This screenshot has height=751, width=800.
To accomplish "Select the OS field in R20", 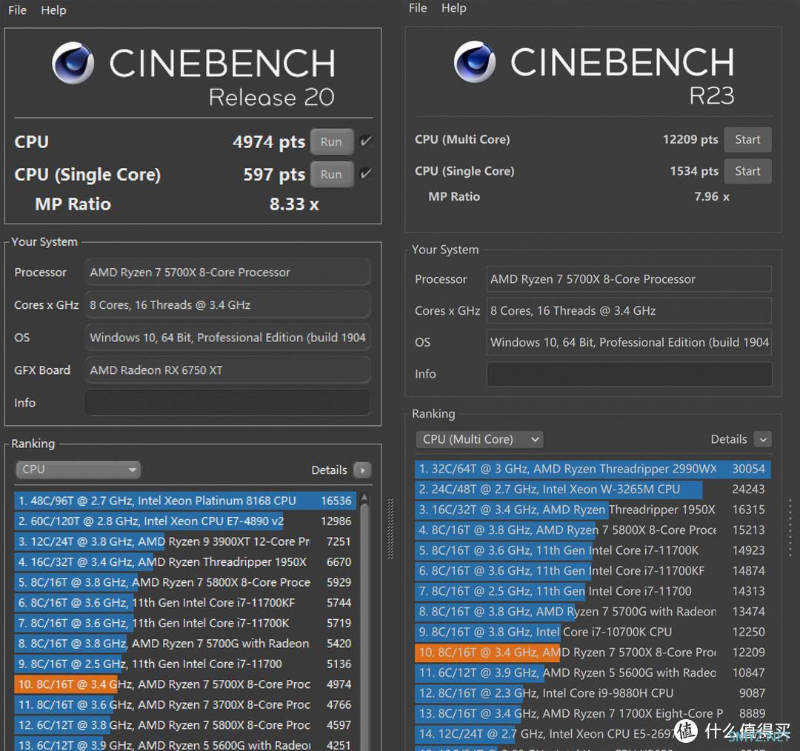I will [227, 338].
